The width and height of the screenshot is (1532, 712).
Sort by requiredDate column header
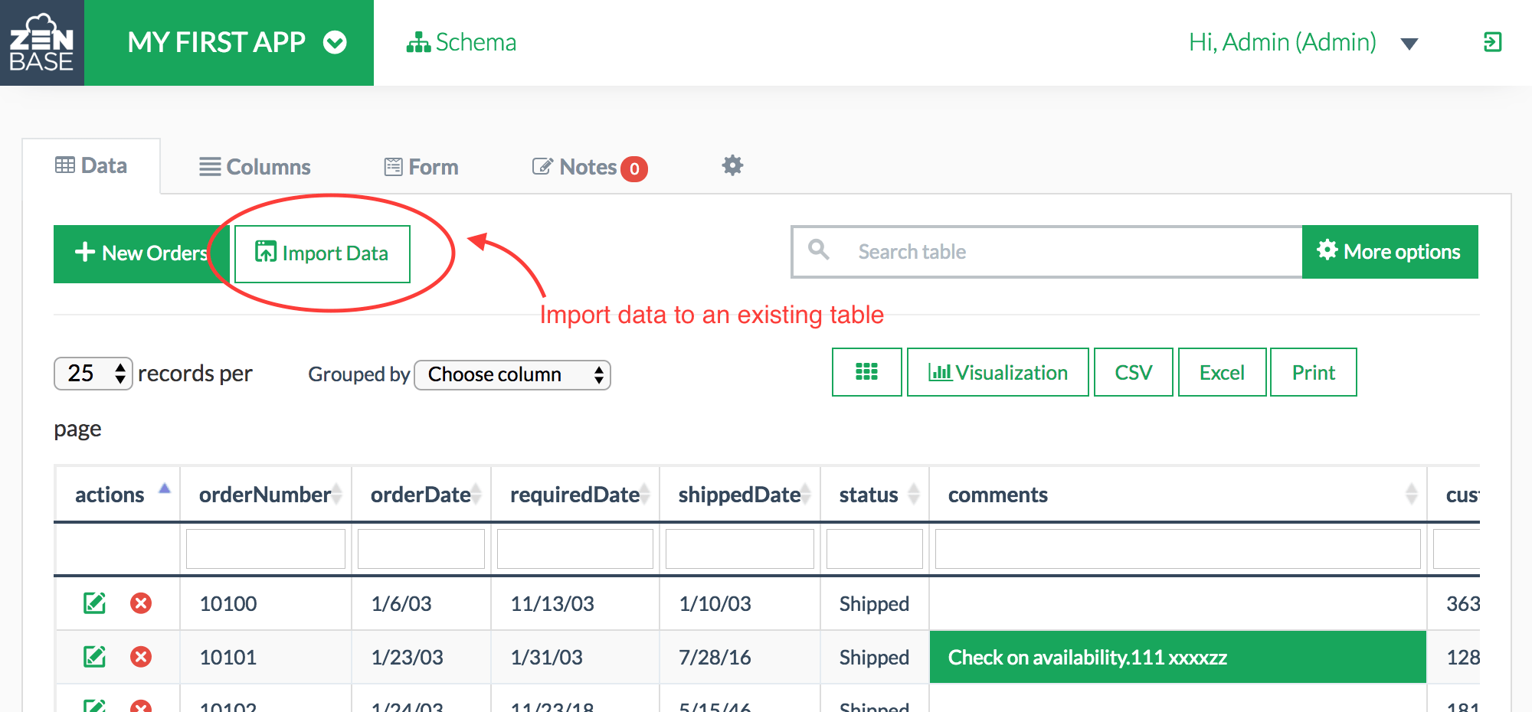(575, 495)
